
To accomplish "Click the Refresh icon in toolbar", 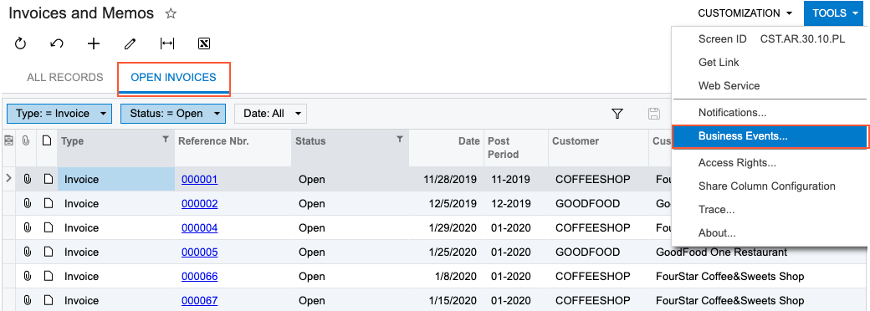I will coord(21,43).
